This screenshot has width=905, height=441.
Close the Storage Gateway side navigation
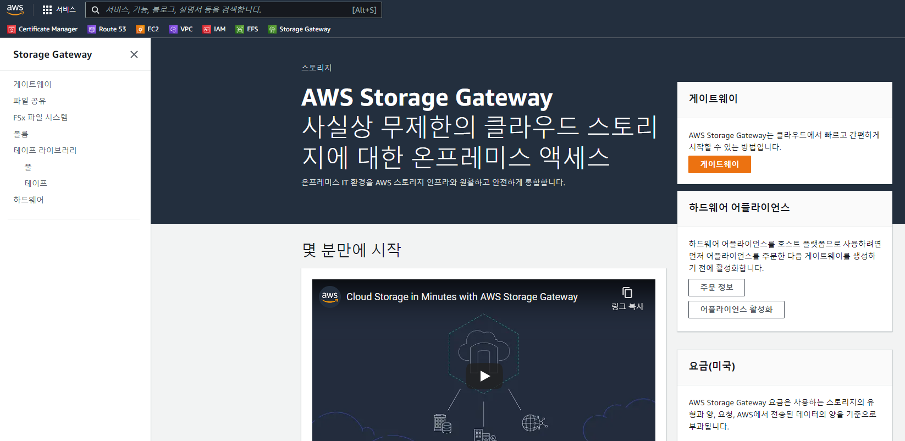134,54
